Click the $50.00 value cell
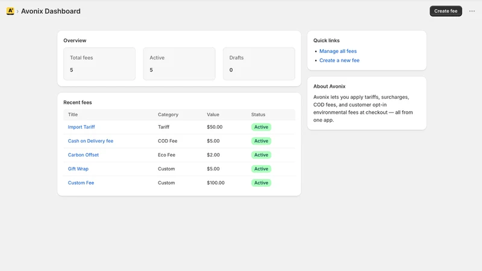Screen dimensions: 482x271 (x=214, y=127)
